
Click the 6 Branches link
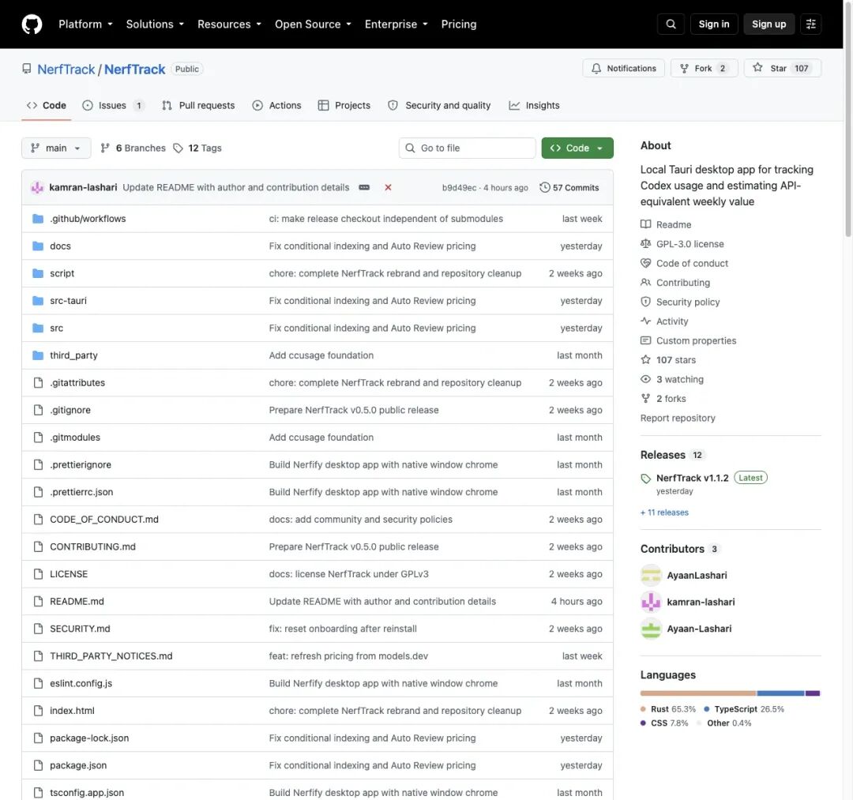point(133,148)
